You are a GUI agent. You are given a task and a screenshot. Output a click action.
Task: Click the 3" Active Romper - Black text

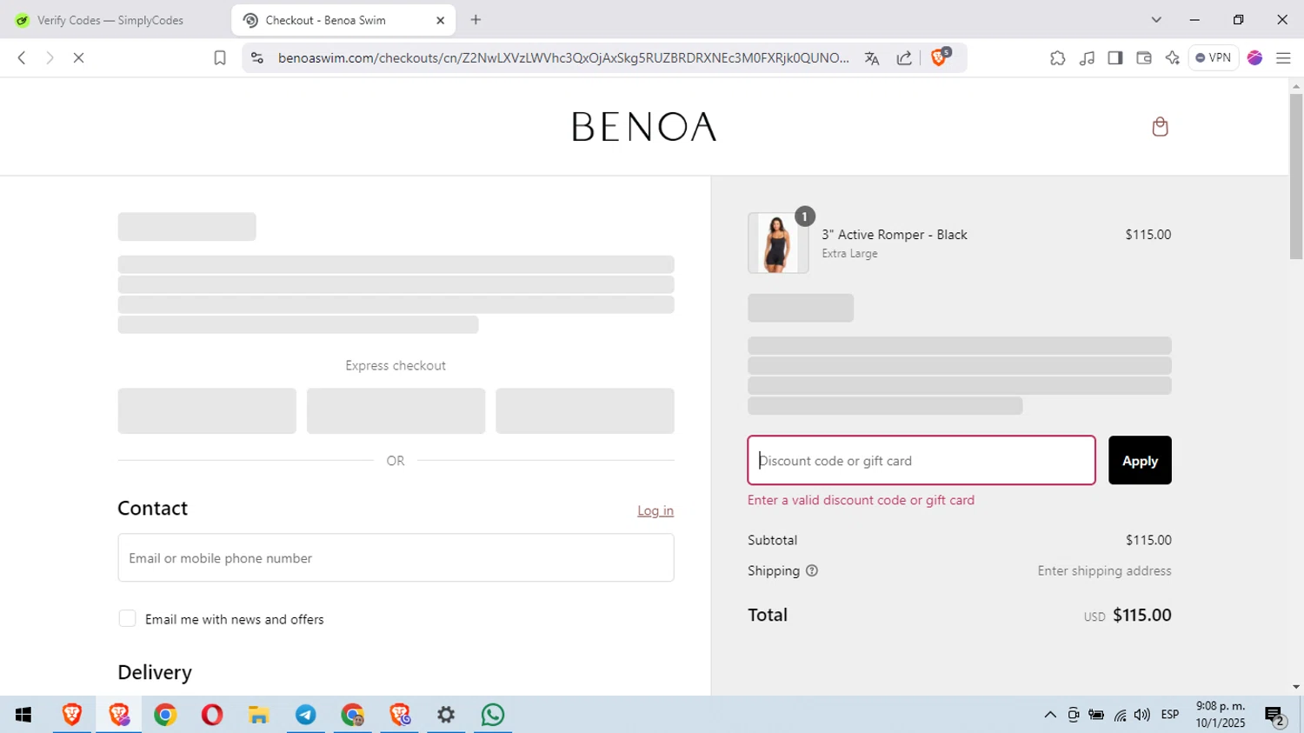tap(895, 235)
